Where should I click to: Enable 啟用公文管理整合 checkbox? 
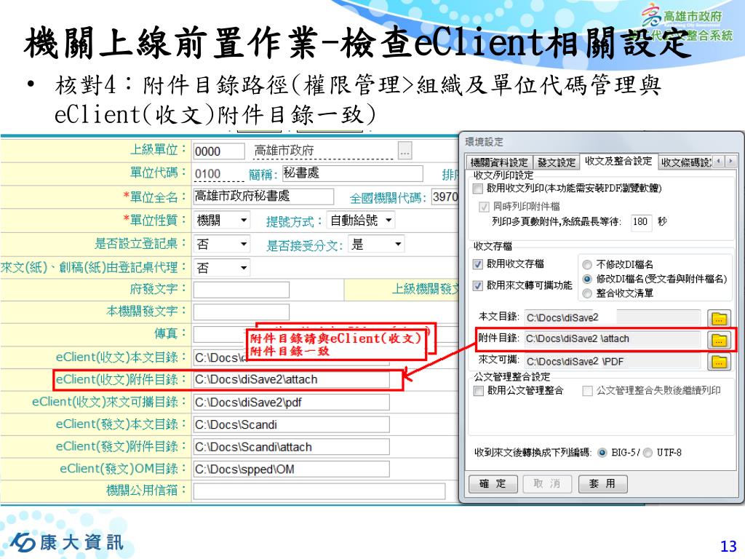479,391
